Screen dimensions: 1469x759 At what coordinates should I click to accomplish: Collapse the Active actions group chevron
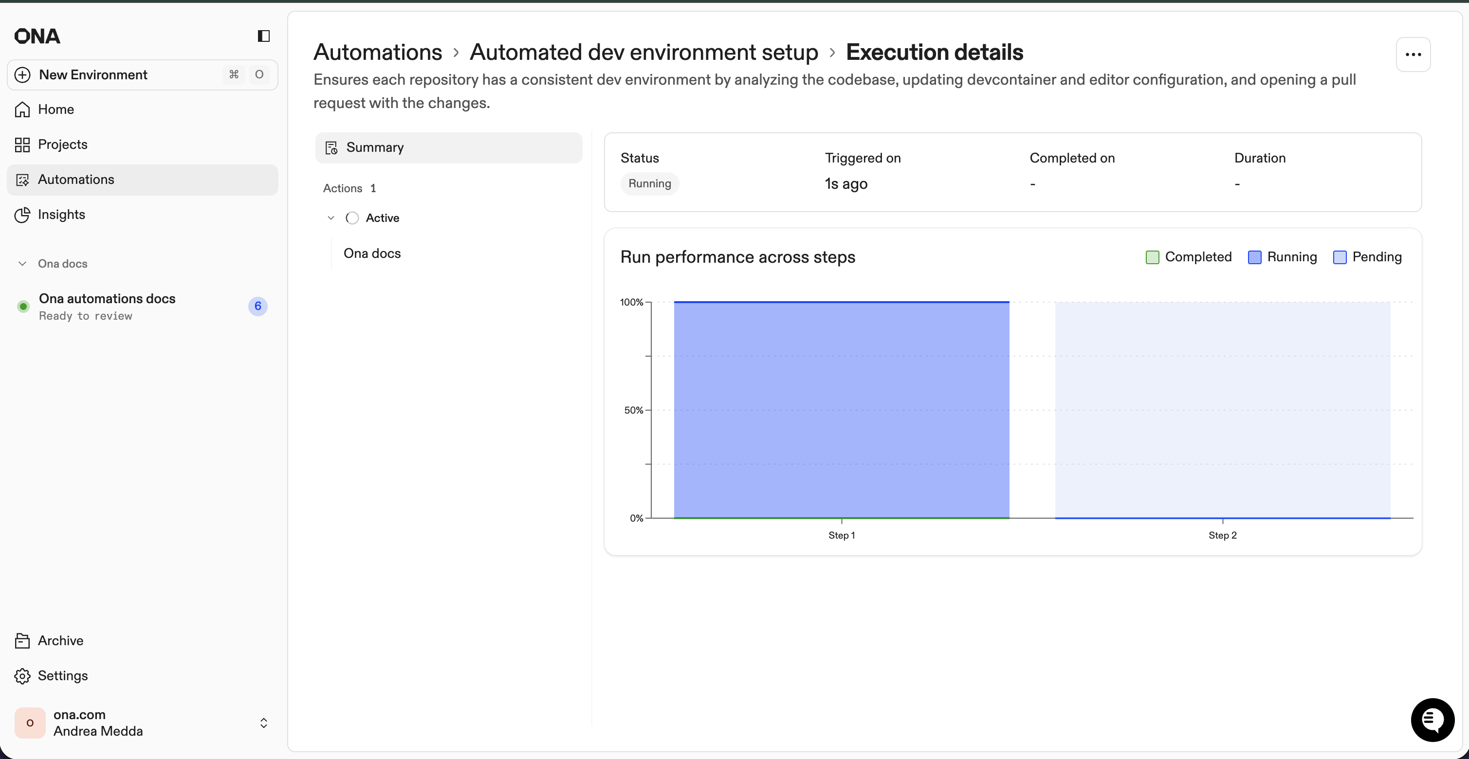[331, 217]
